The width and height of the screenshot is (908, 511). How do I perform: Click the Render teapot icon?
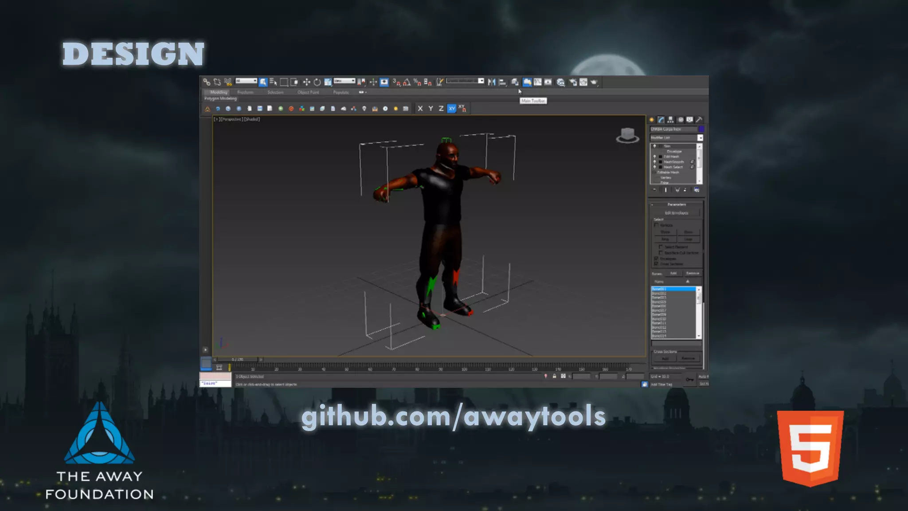click(x=594, y=82)
